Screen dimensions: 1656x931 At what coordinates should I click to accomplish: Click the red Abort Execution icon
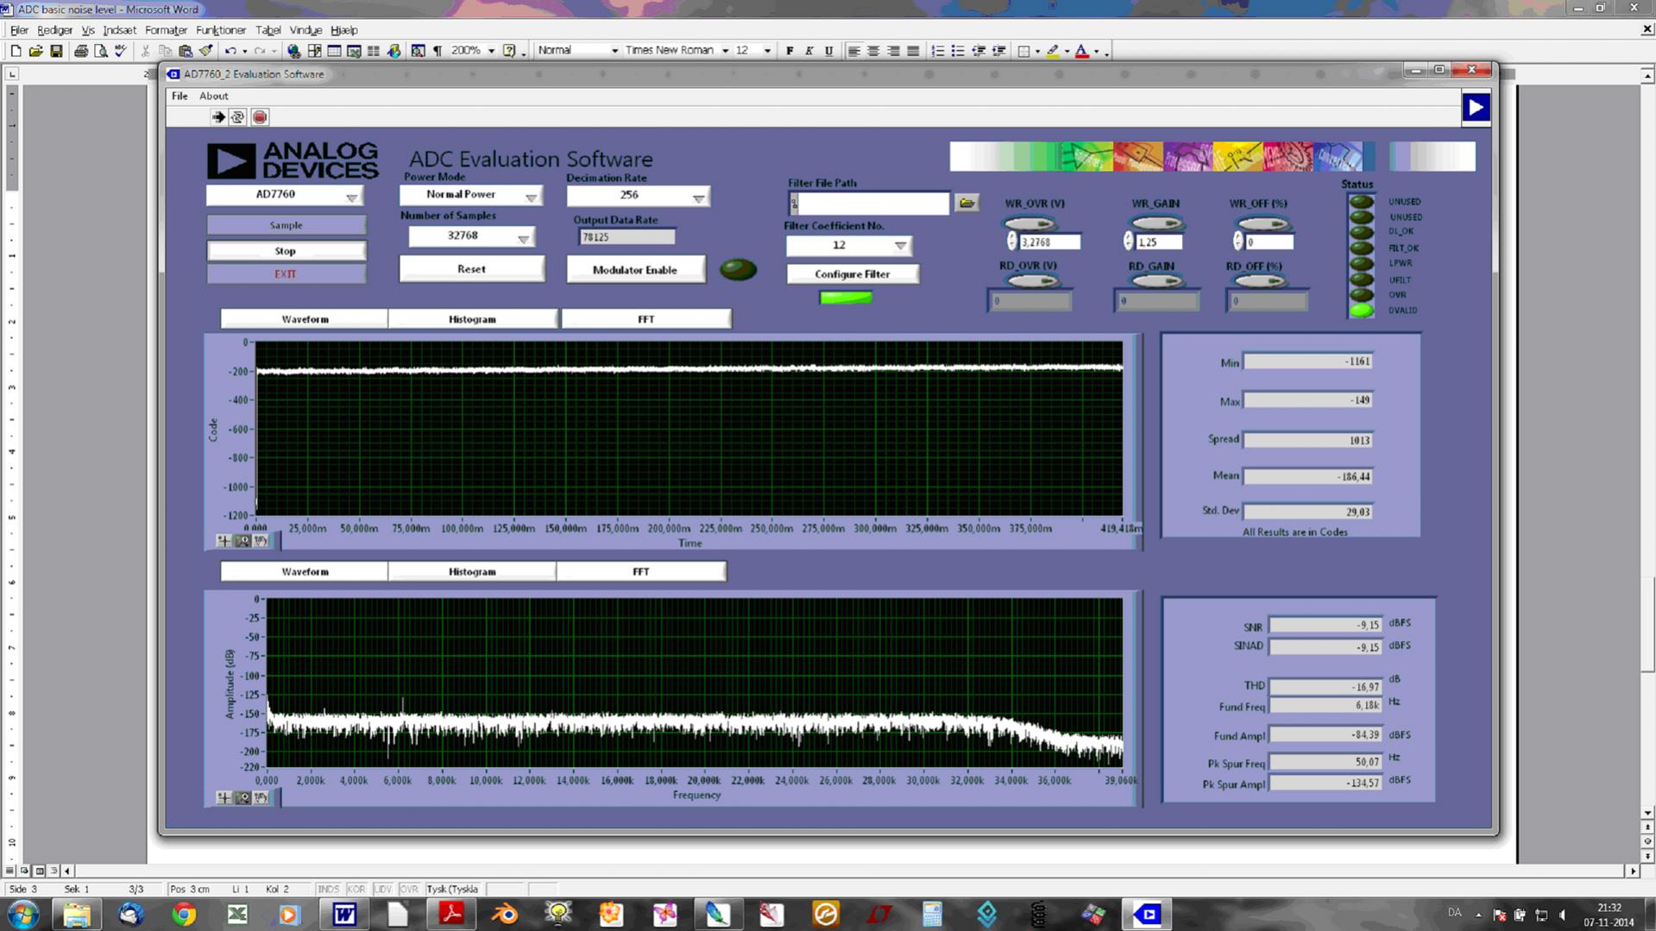coord(260,116)
